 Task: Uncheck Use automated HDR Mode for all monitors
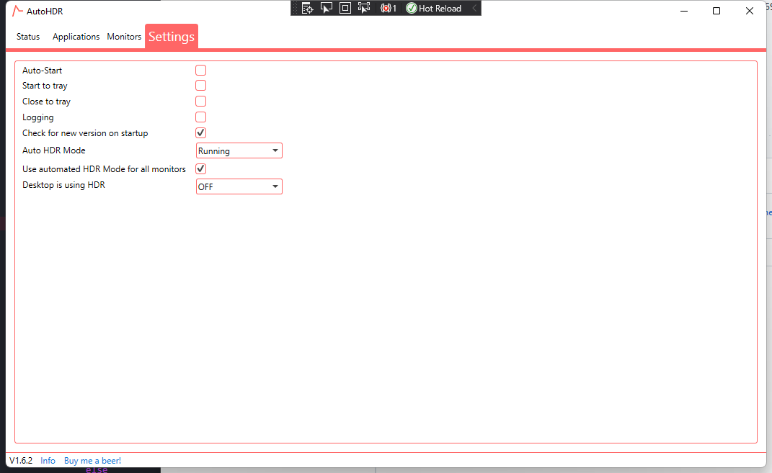(x=201, y=168)
